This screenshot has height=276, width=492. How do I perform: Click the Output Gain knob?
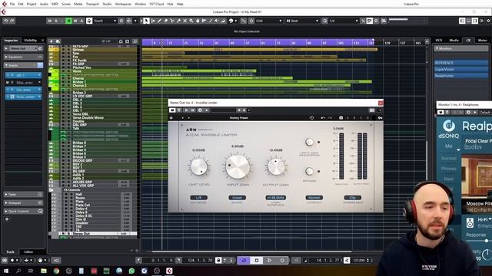click(x=276, y=166)
